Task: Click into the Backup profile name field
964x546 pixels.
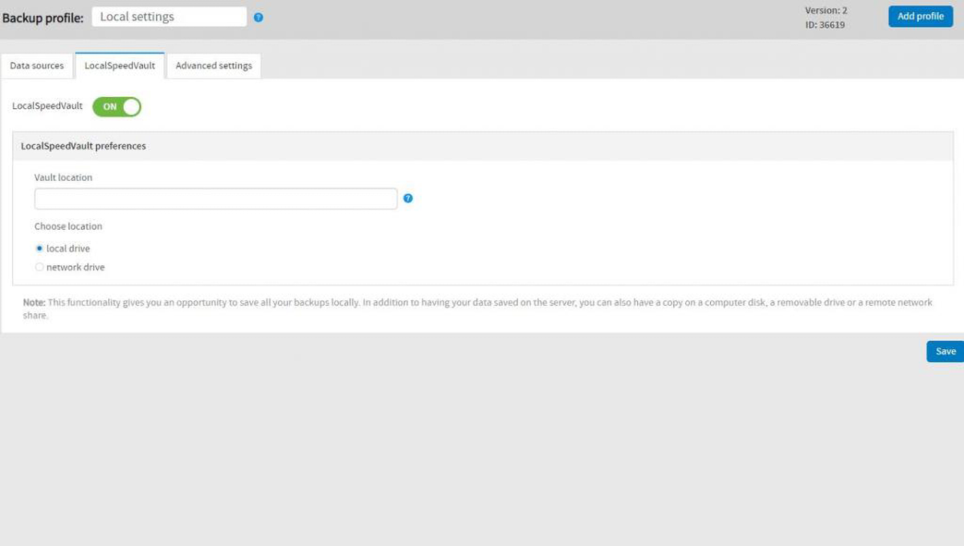Action: point(169,17)
